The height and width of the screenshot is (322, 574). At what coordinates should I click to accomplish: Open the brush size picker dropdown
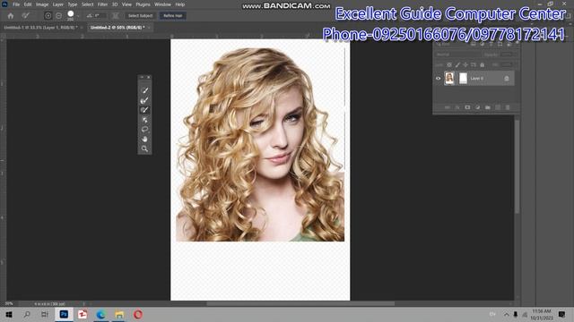tap(78, 16)
